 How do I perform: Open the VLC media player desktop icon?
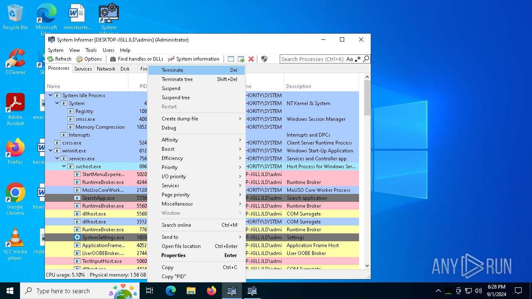[15, 244]
